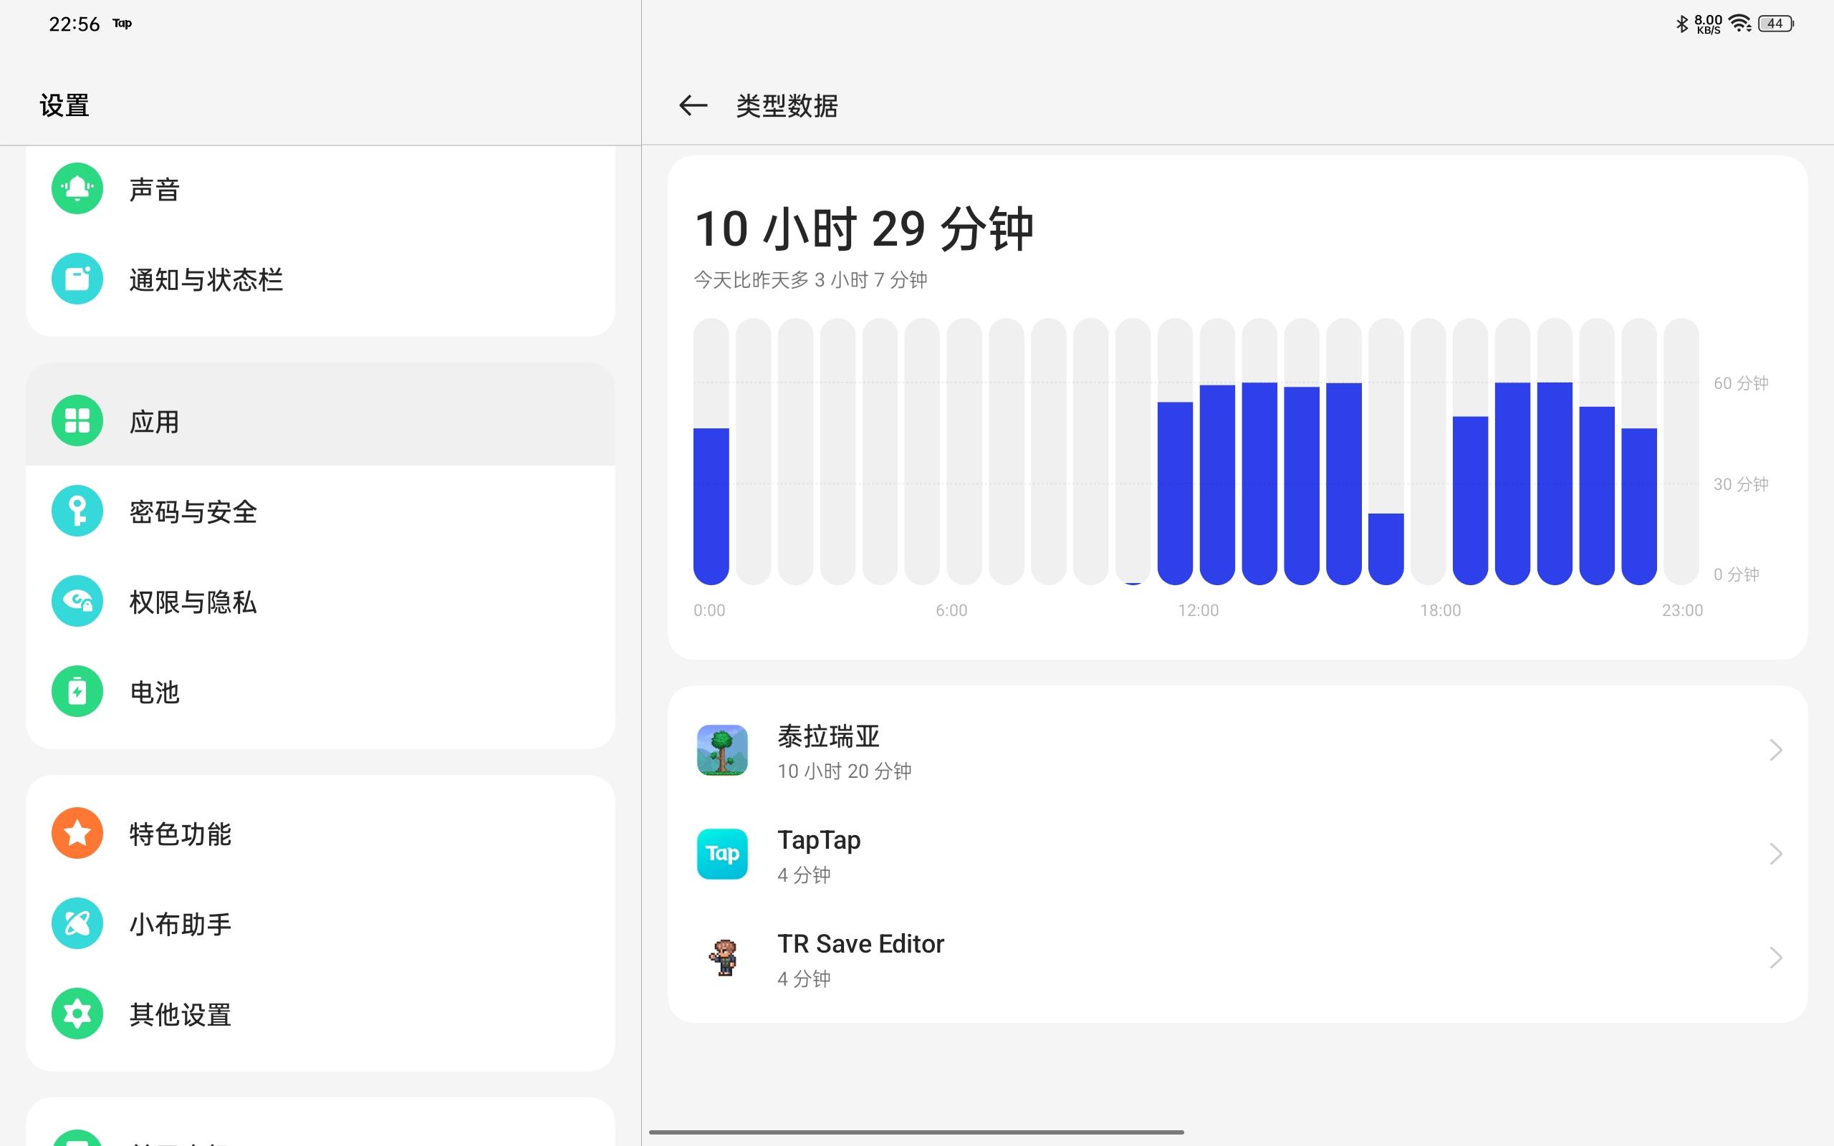This screenshot has width=1834, height=1146.
Task: Open the 泰拉瑞亚 app thumbnail
Action: click(722, 751)
